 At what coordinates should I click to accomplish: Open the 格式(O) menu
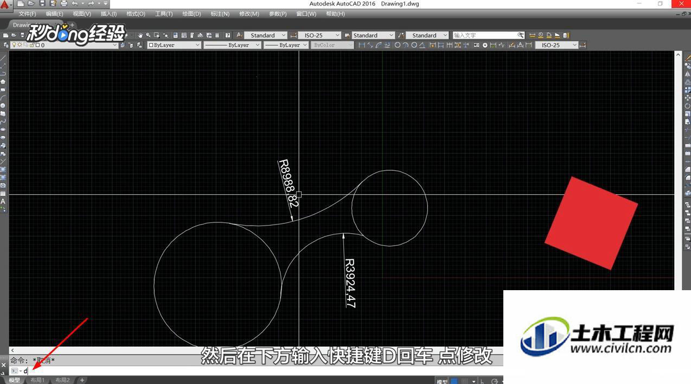point(136,14)
